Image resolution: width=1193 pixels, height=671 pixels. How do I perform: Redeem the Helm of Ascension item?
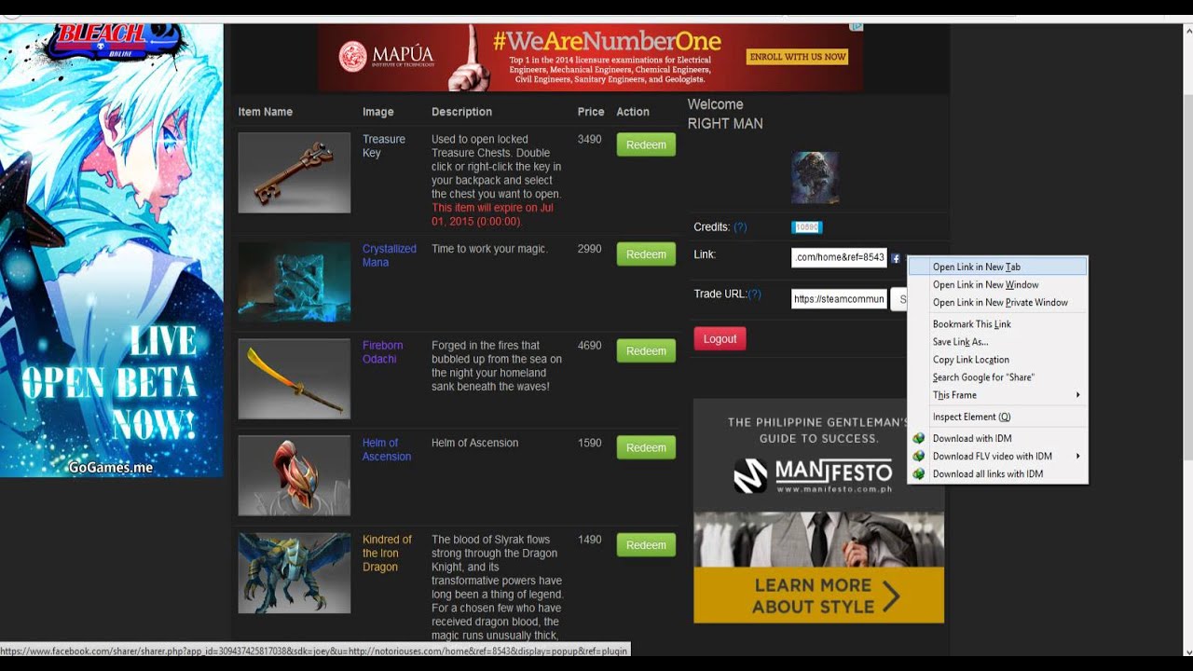click(646, 447)
